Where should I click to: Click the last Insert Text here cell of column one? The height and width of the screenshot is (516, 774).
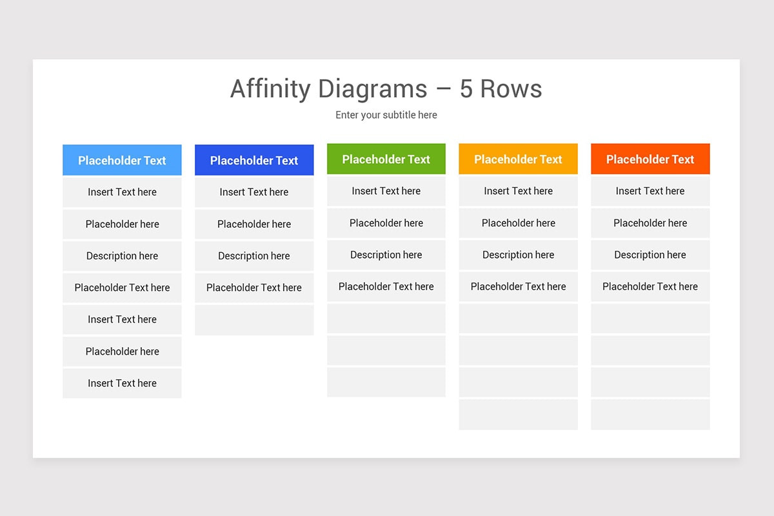(122, 383)
